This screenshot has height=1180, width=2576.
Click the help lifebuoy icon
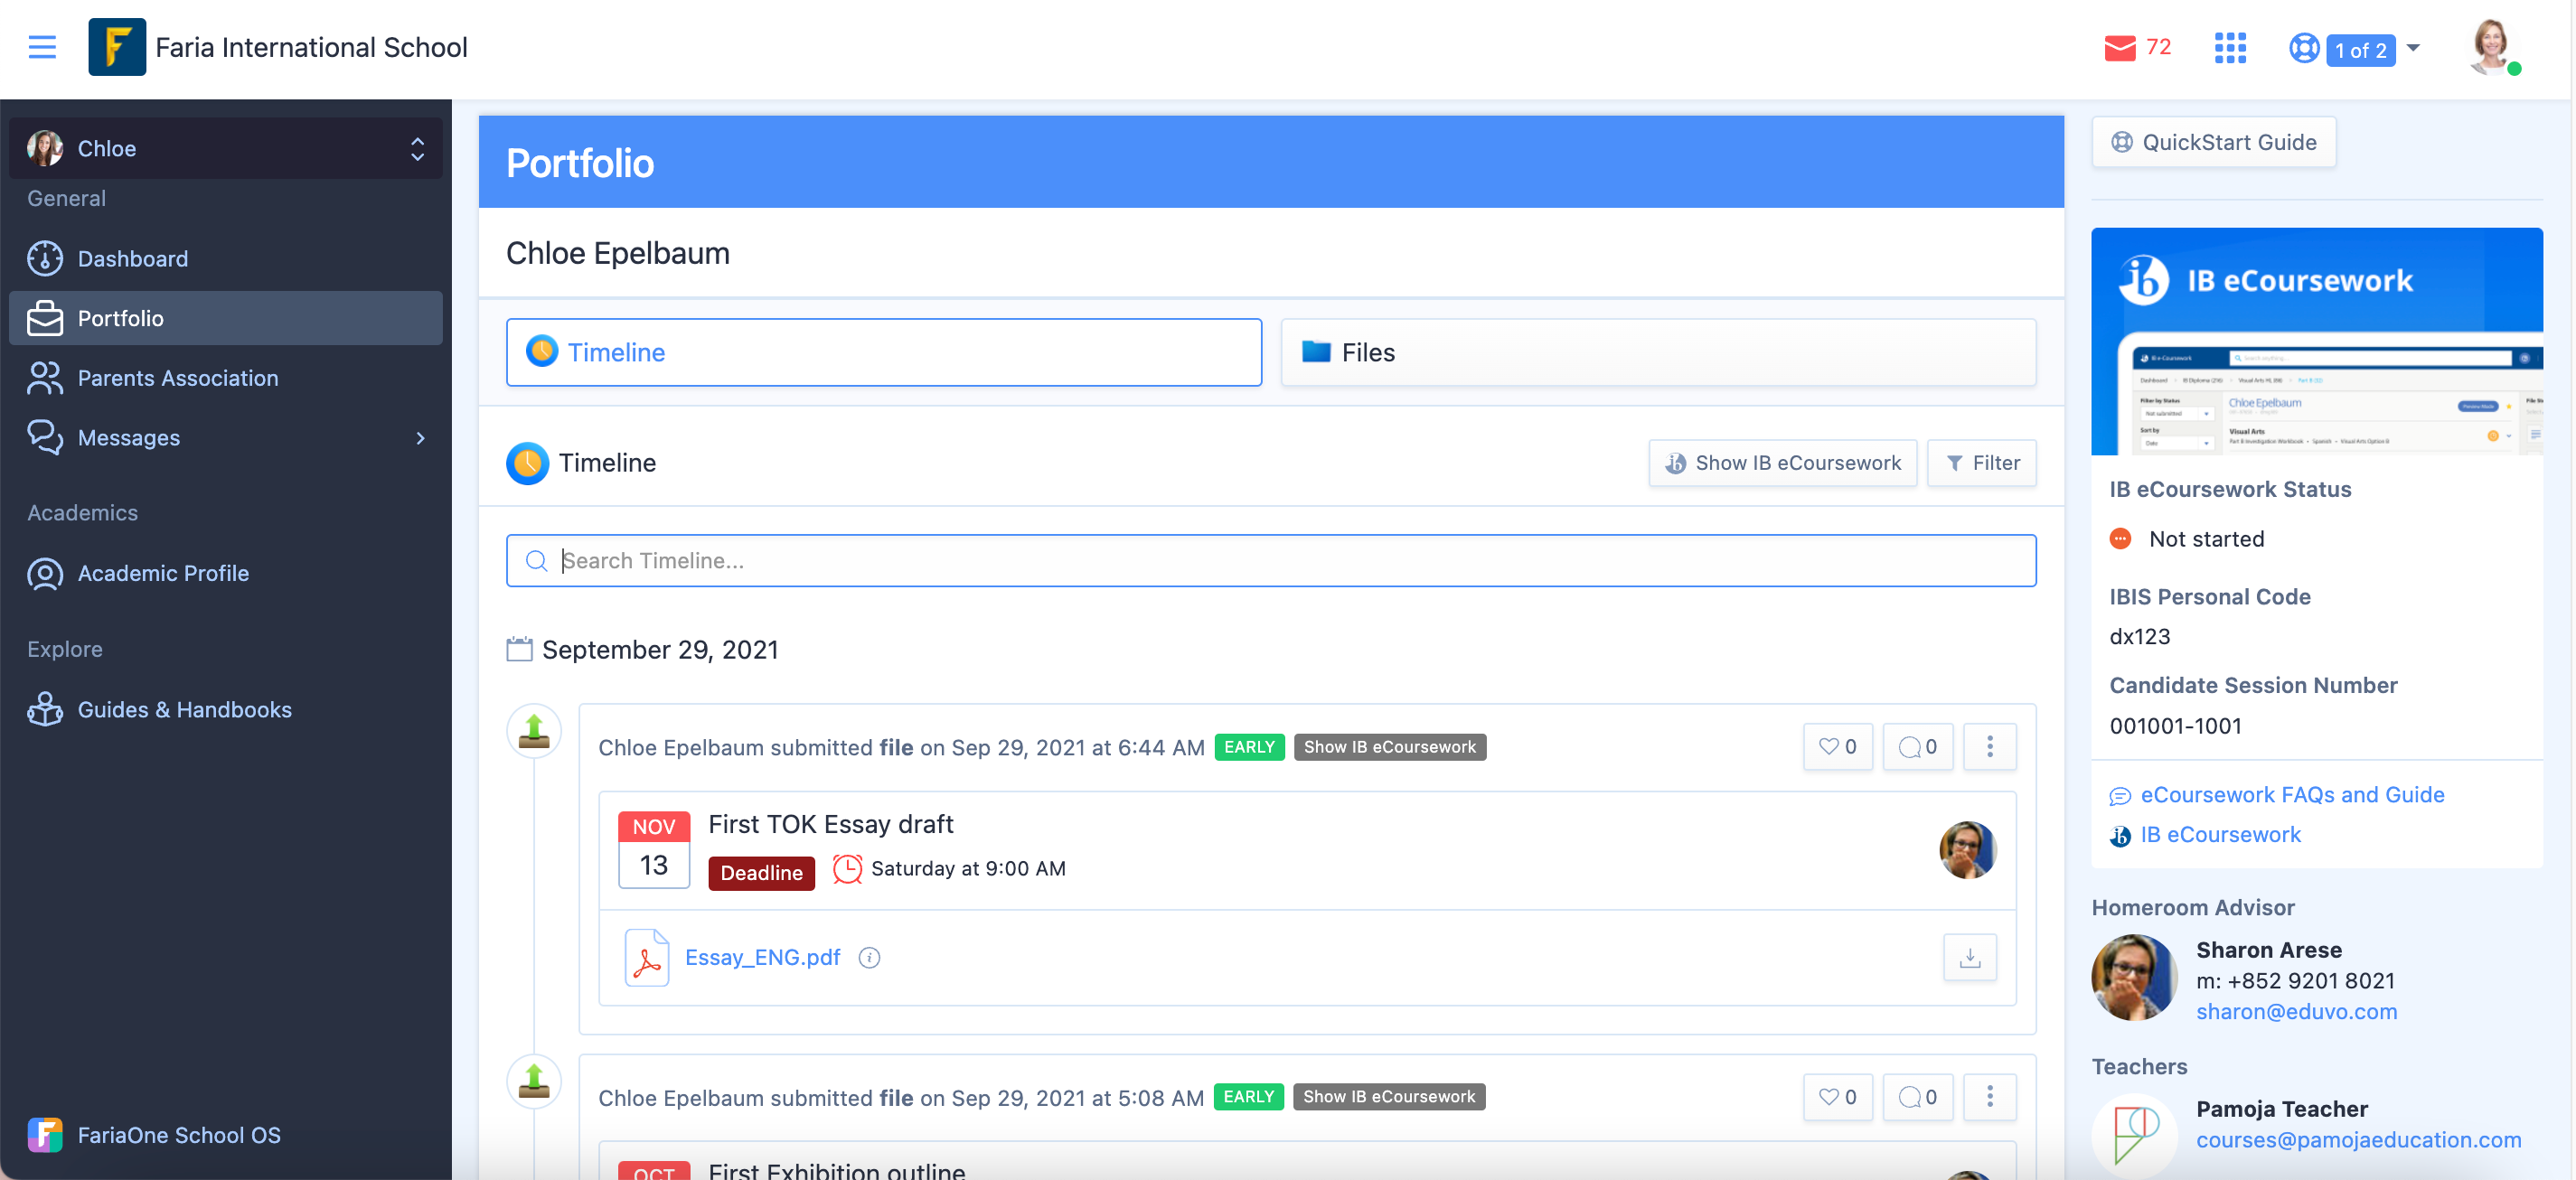tap(2304, 48)
